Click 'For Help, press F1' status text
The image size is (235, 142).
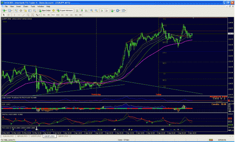(x=8, y=140)
